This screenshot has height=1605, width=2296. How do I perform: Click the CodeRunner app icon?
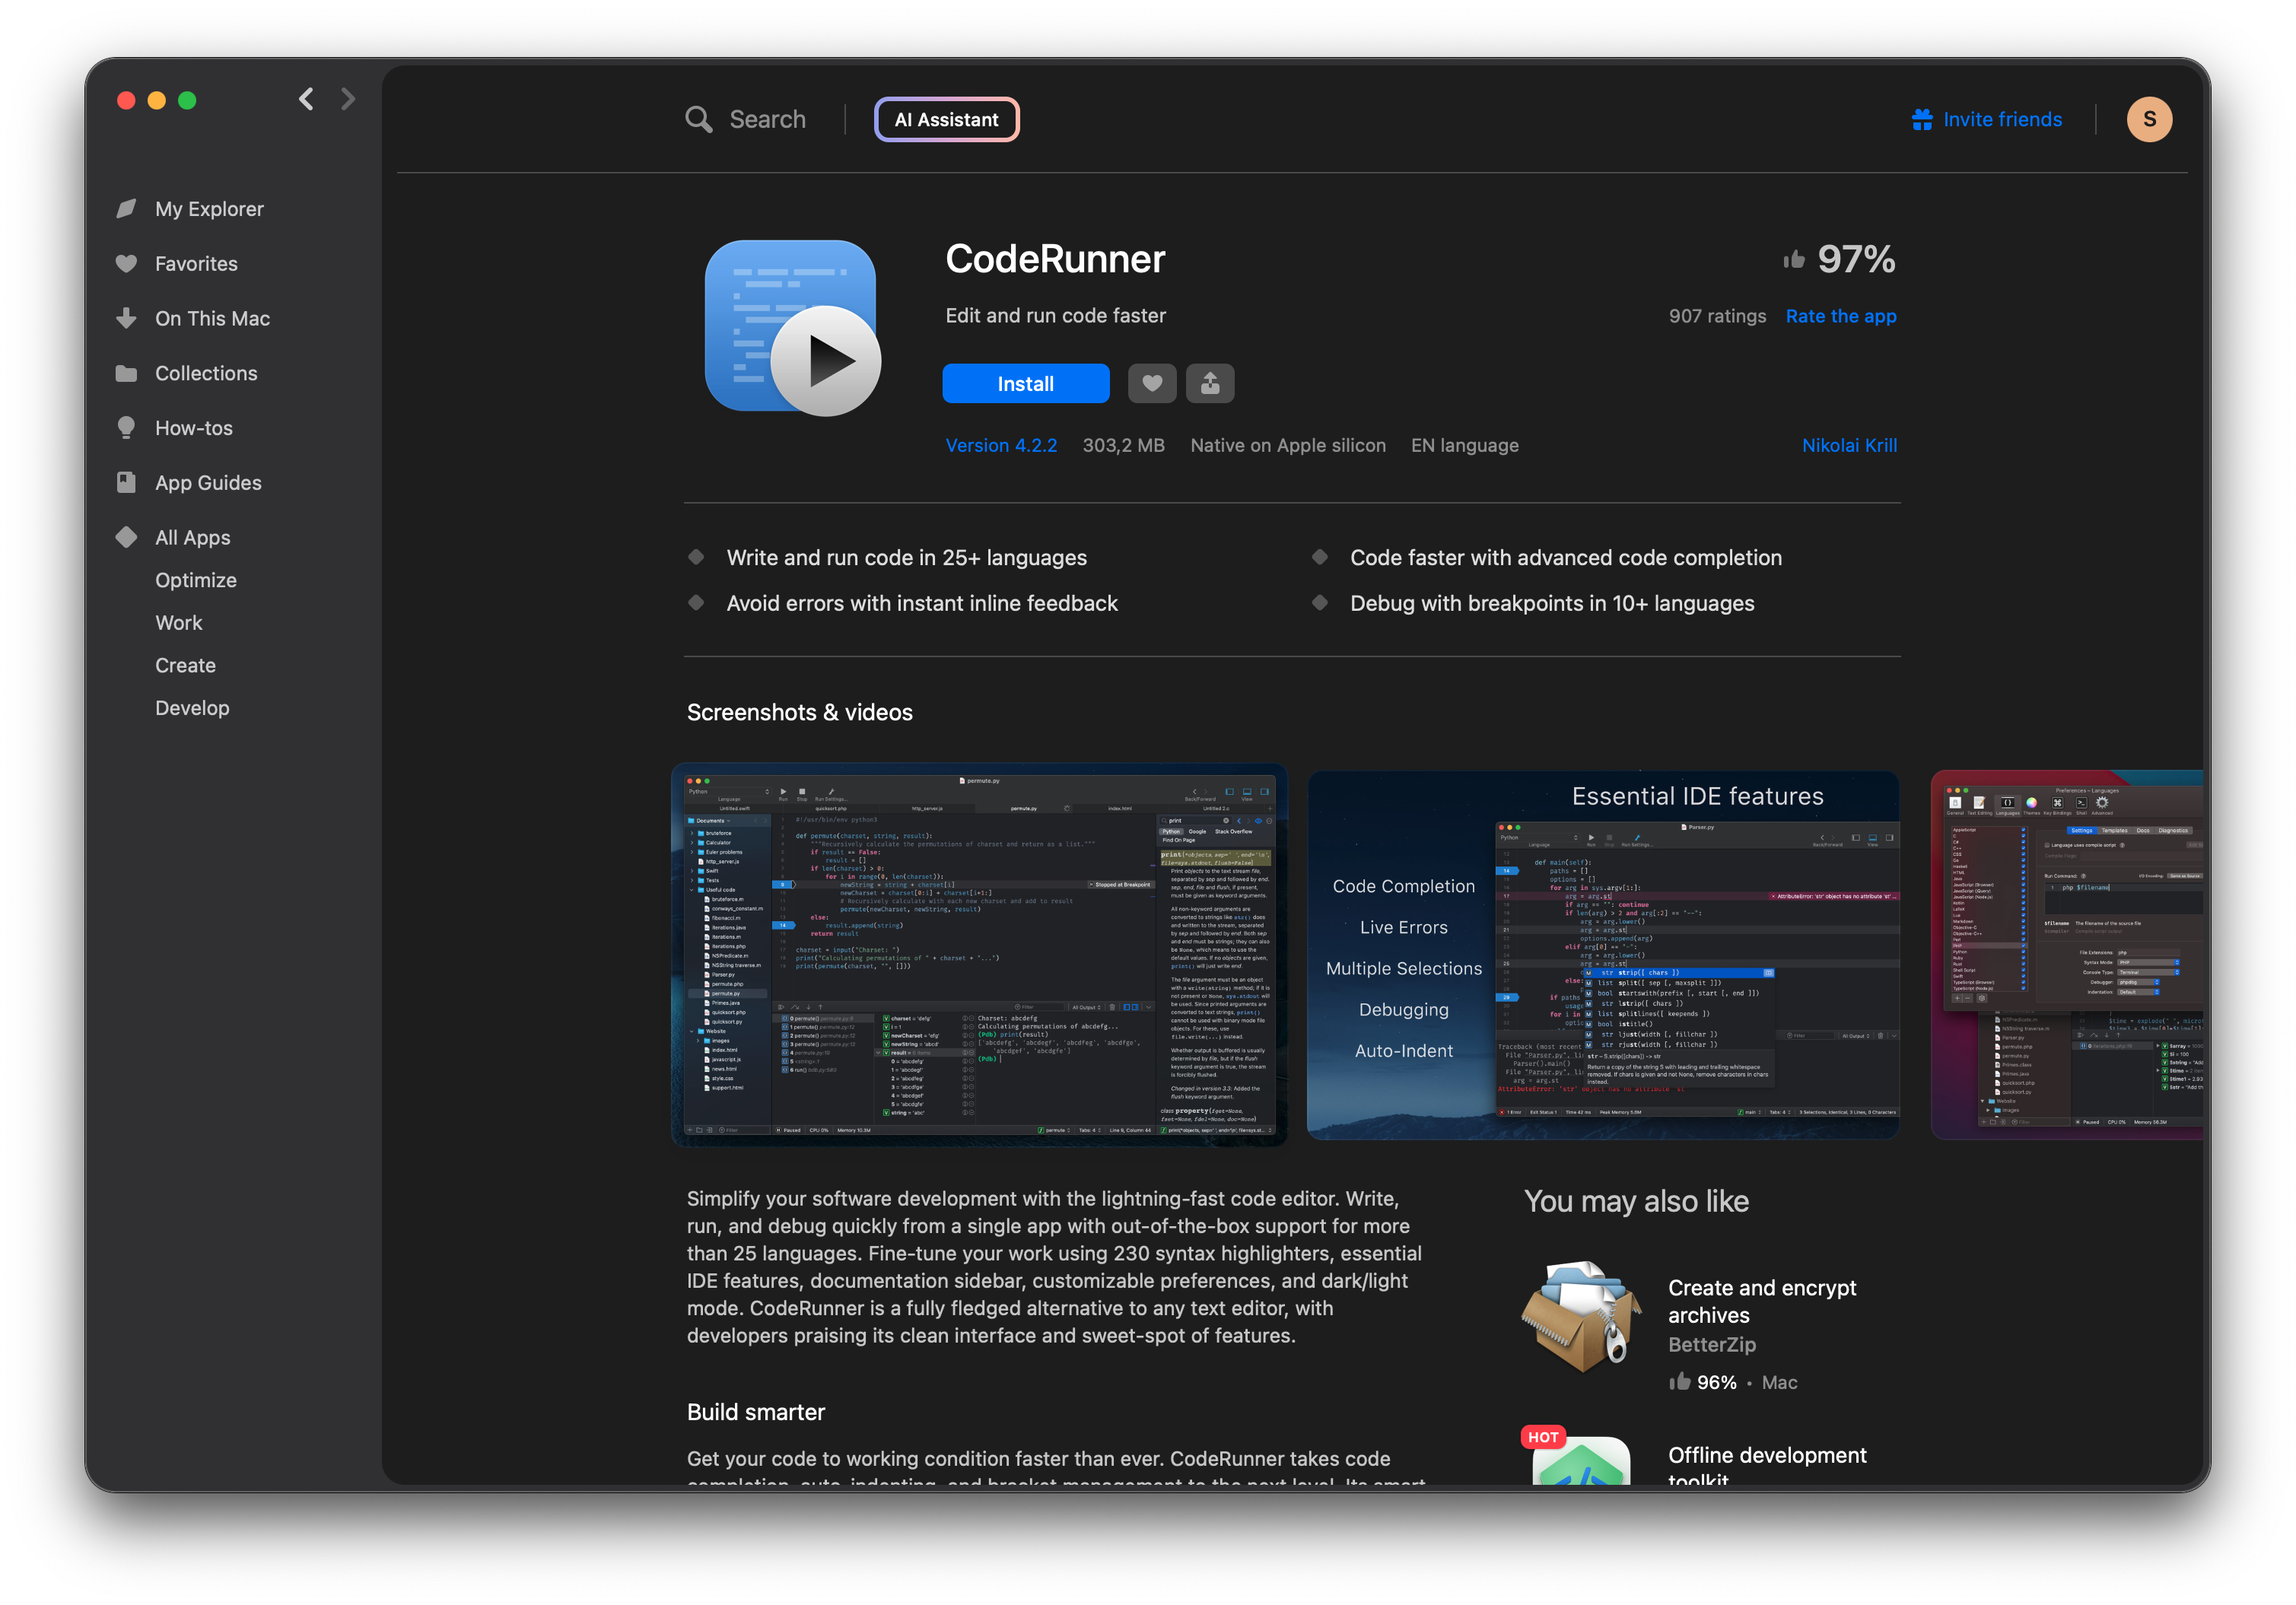tap(792, 328)
